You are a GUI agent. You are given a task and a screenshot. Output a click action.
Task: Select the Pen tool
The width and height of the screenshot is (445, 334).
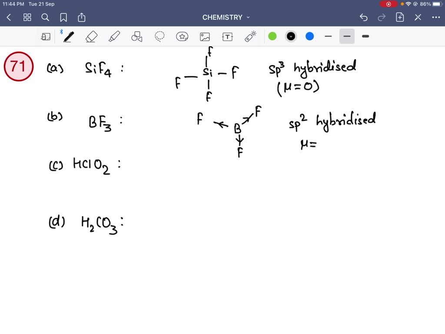coord(68,36)
